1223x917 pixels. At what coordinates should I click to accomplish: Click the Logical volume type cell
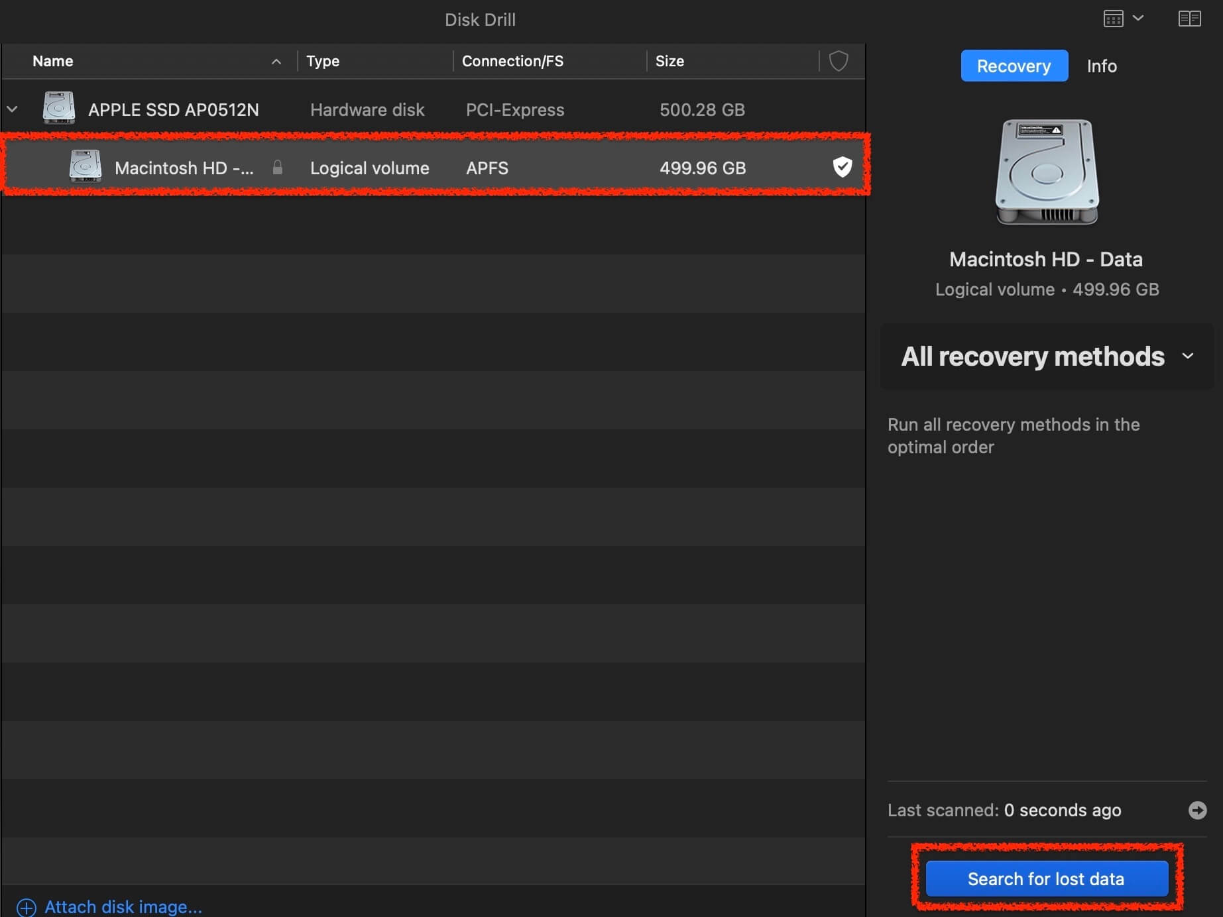(370, 168)
